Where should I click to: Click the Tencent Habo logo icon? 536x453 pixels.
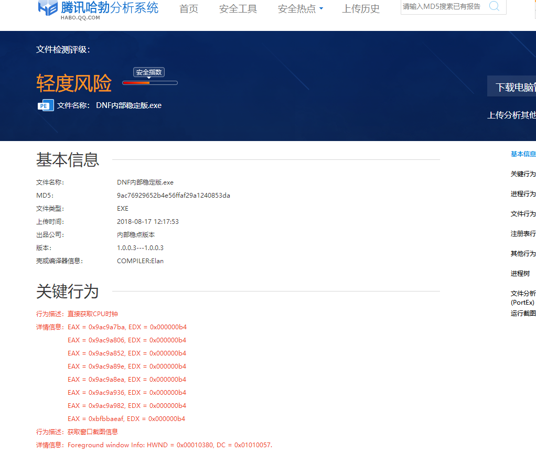[48, 8]
